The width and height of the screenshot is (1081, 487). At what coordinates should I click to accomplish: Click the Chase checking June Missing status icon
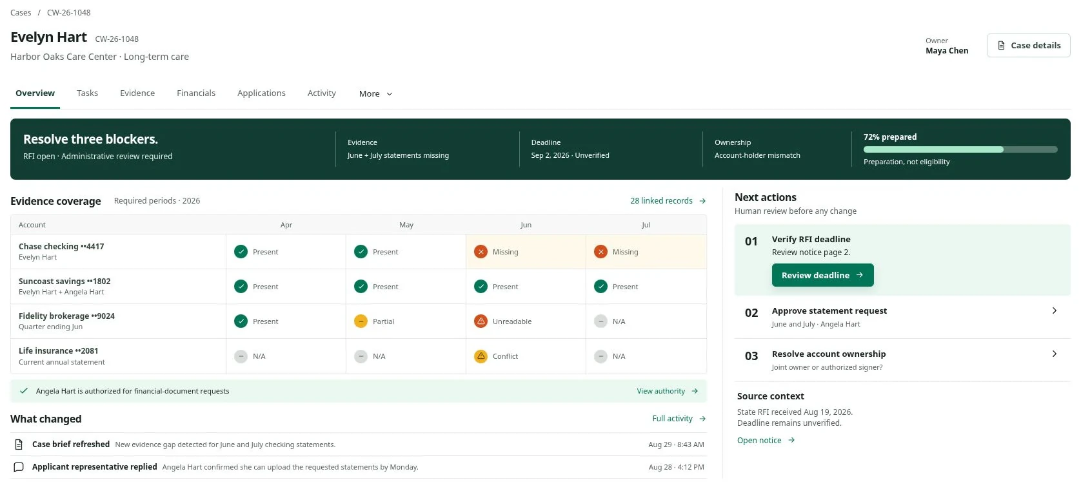coord(481,252)
